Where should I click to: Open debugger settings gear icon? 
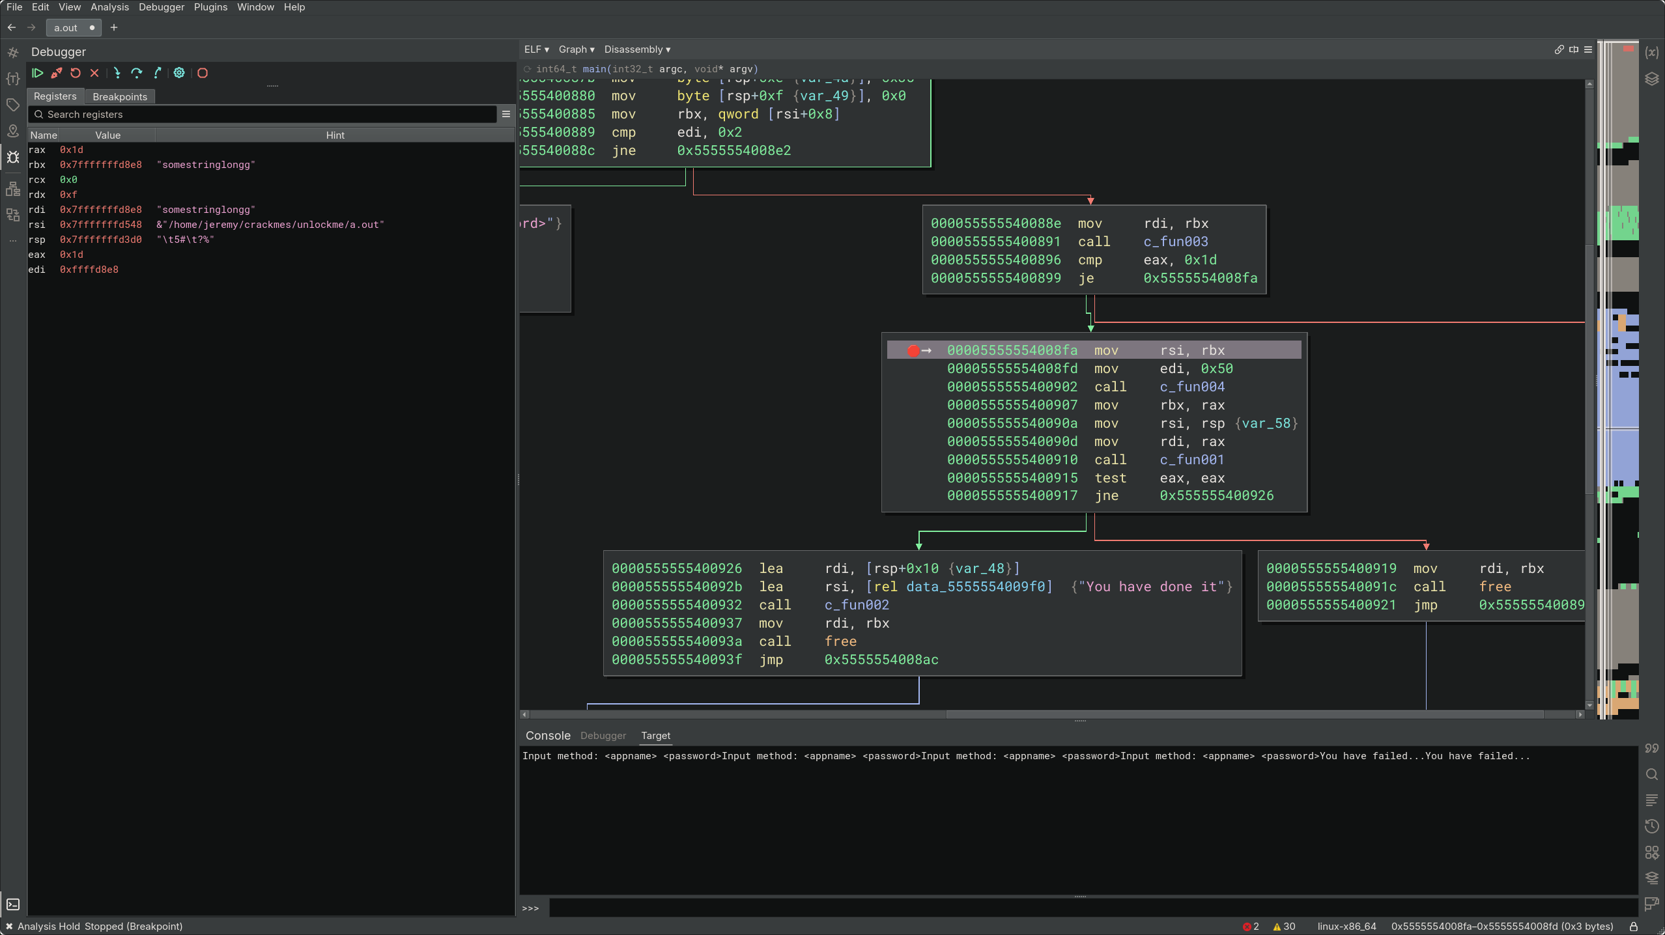point(179,73)
